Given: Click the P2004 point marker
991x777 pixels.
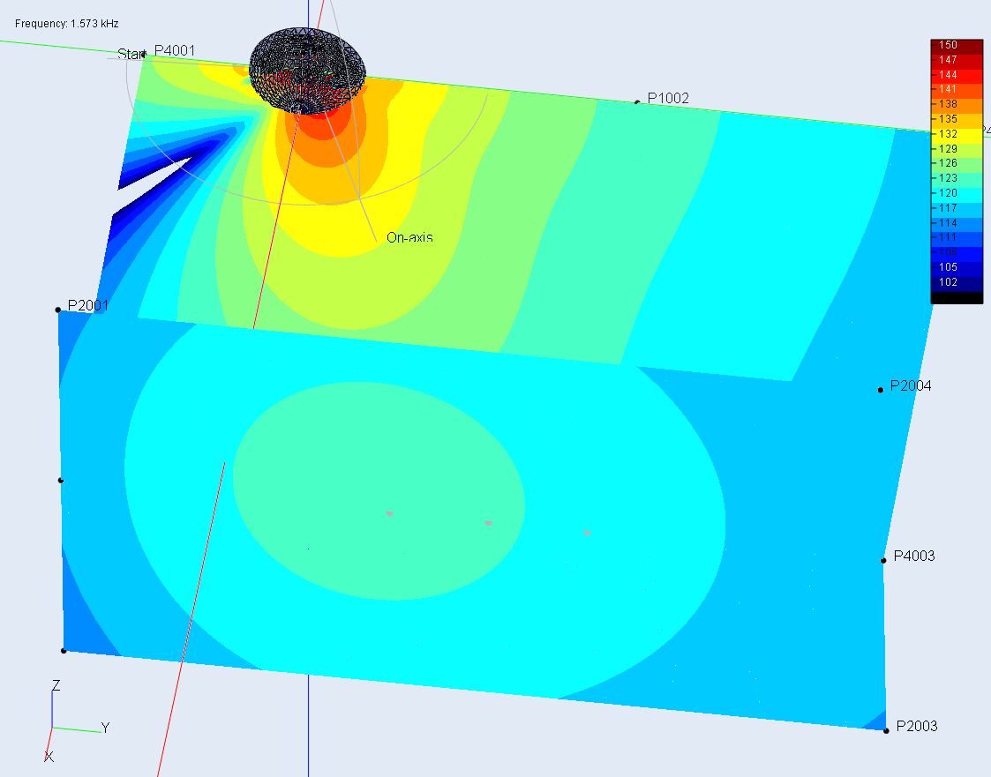Looking at the screenshot, I should [880, 390].
